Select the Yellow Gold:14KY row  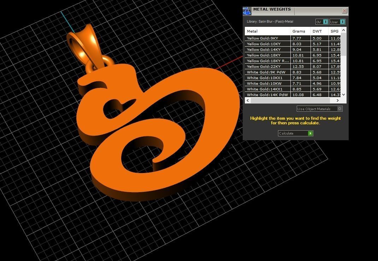[293, 49]
